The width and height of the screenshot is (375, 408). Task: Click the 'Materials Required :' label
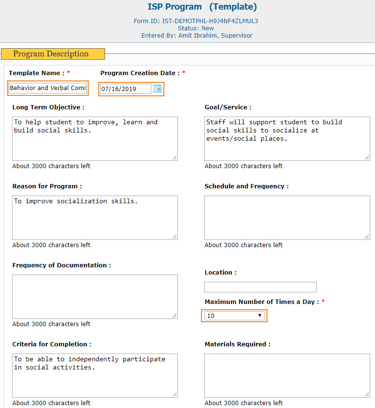tap(238, 344)
